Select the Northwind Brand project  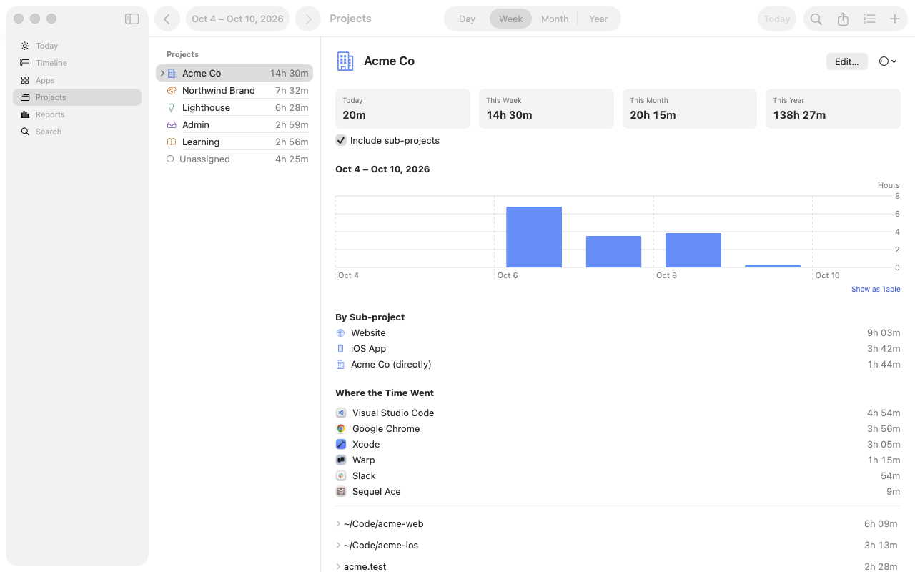234,90
